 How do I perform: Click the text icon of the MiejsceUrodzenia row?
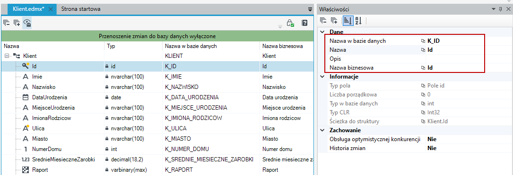pos(26,108)
